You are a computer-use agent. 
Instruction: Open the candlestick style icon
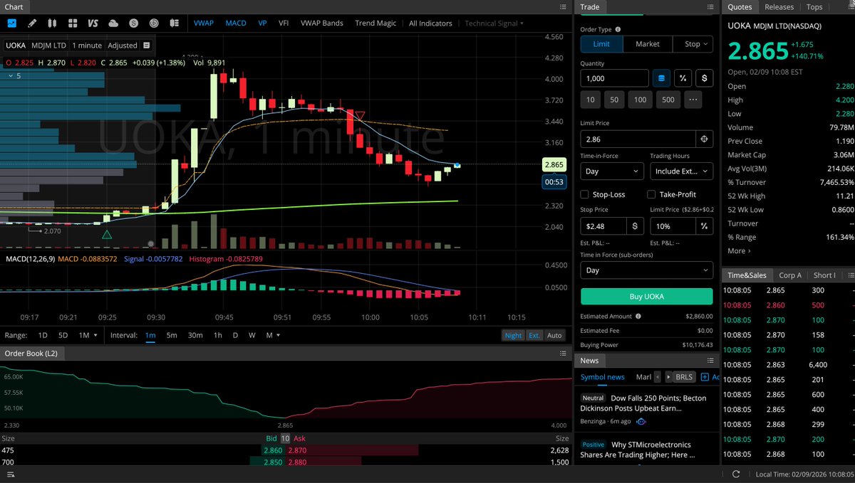pyautogui.click(x=53, y=23)
